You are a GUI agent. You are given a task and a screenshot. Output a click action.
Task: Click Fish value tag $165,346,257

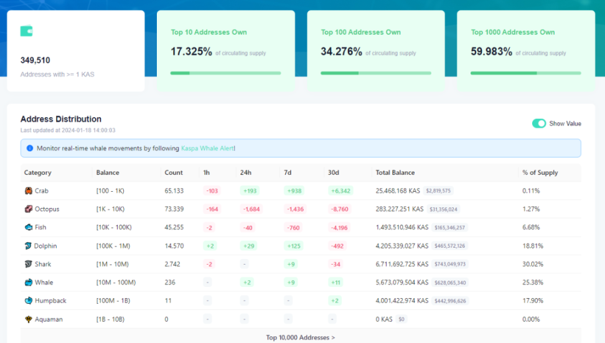449,228
